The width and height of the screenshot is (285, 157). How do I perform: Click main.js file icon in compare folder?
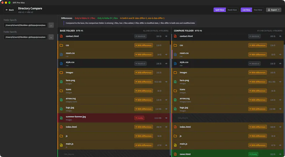coord(175,145)
